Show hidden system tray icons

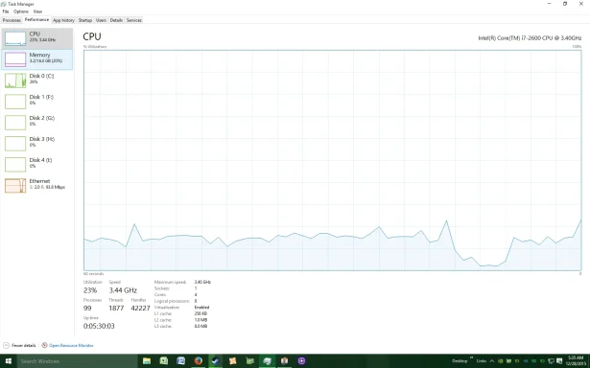click(x=492, y=361)
